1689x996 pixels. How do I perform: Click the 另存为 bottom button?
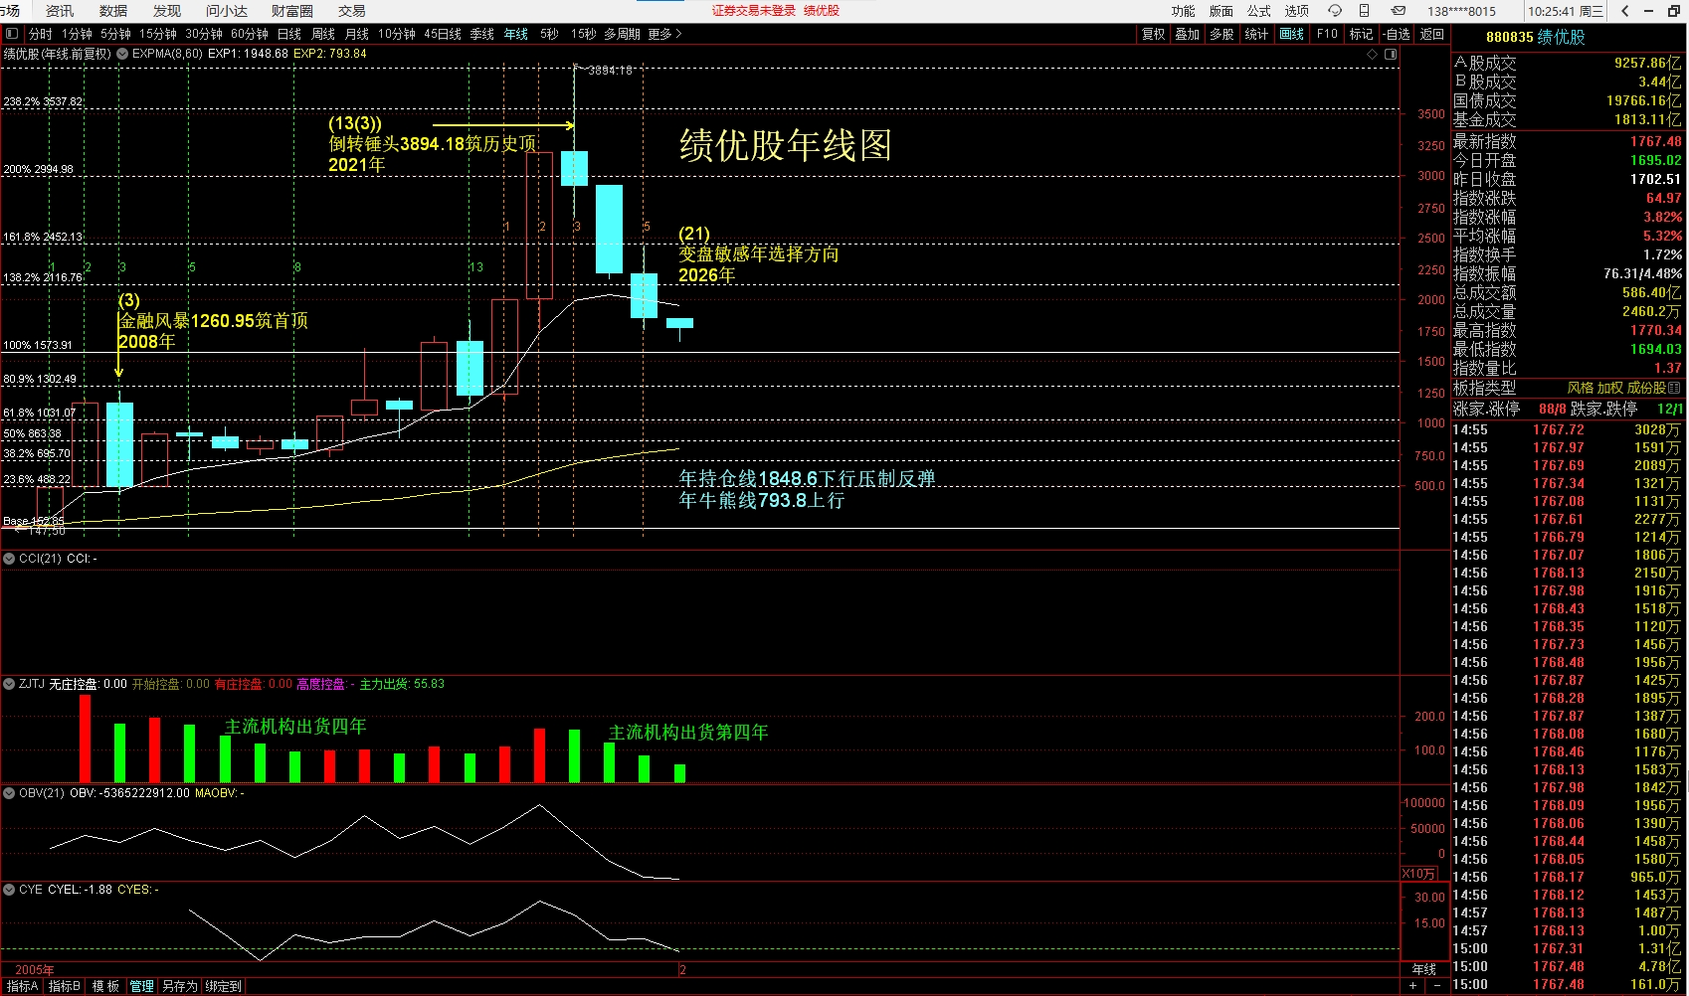tap(180, 986)
